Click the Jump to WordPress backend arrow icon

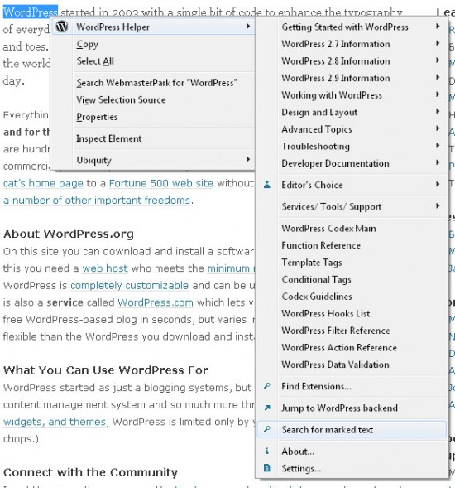tap(267, 408)
